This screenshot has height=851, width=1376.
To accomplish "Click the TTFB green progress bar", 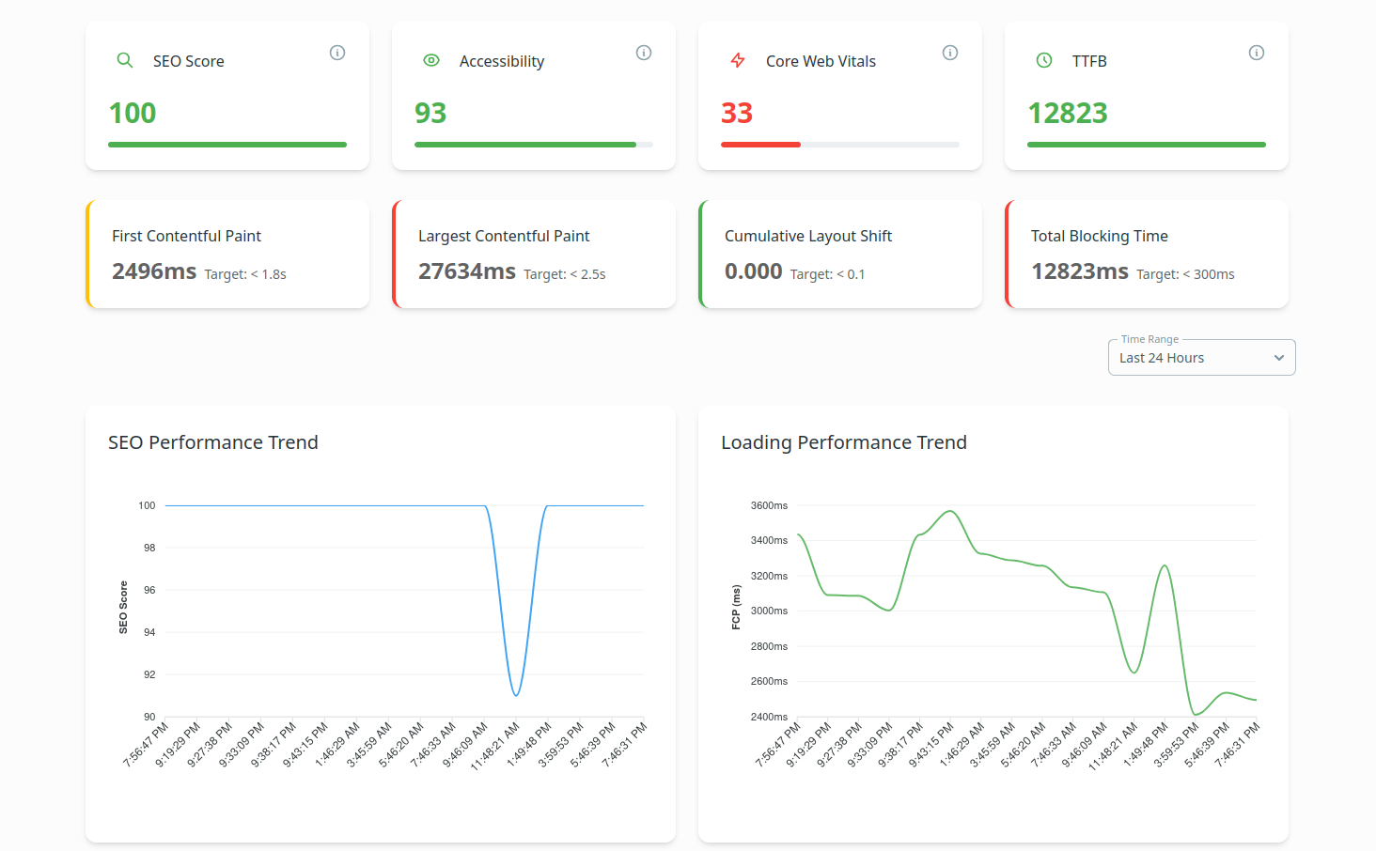I will click(1146, 144).
